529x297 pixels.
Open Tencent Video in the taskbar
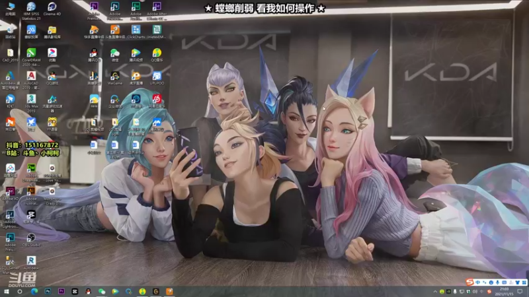[115, 291]
